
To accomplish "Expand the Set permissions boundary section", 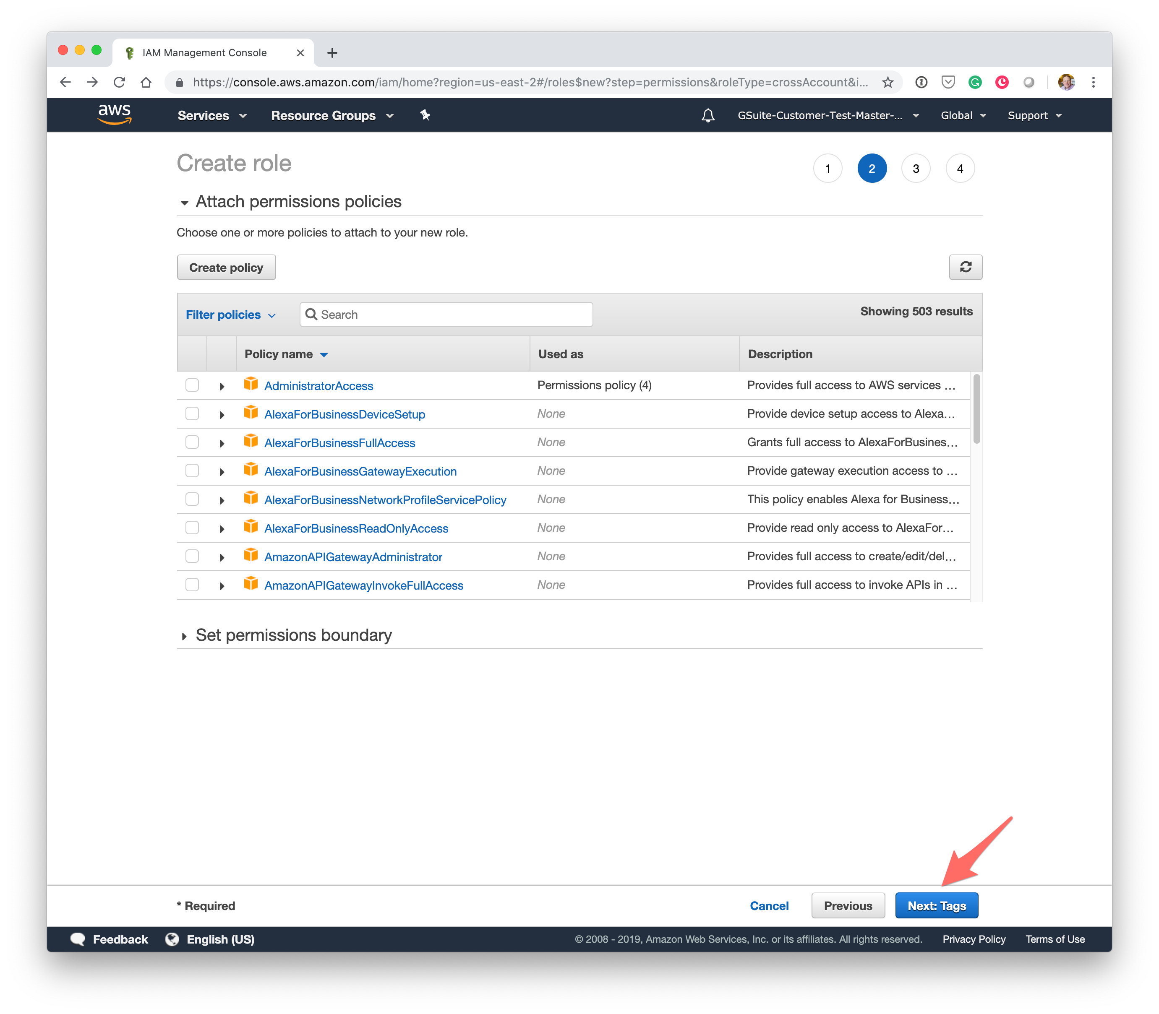I will pyautogui.click(x=184, y=637).
